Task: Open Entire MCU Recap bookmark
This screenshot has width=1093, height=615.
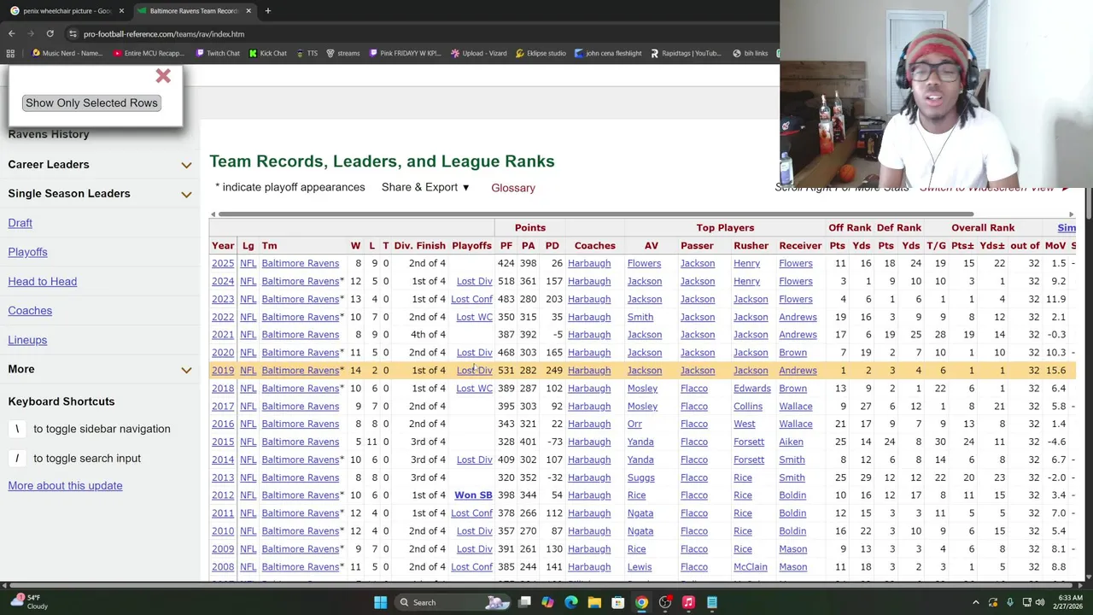Action: point(148,53)
